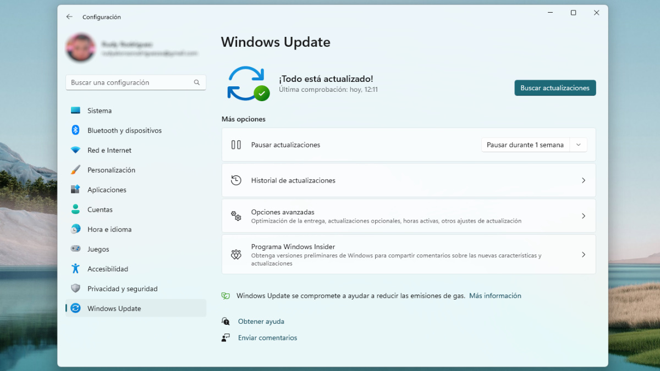
Task: Click the pause icon beside Pausar actualizaciones
Action: coord(236,145)
